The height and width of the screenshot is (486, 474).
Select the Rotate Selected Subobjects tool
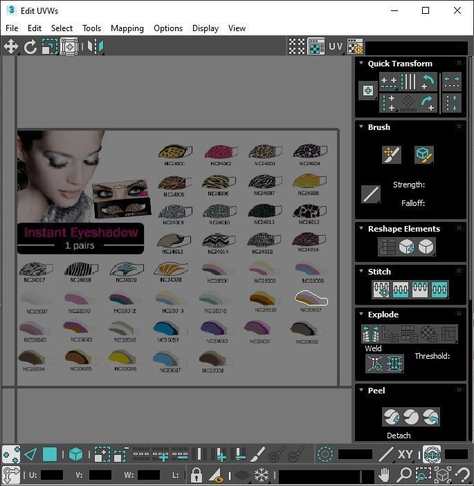[x=30, y=47]
